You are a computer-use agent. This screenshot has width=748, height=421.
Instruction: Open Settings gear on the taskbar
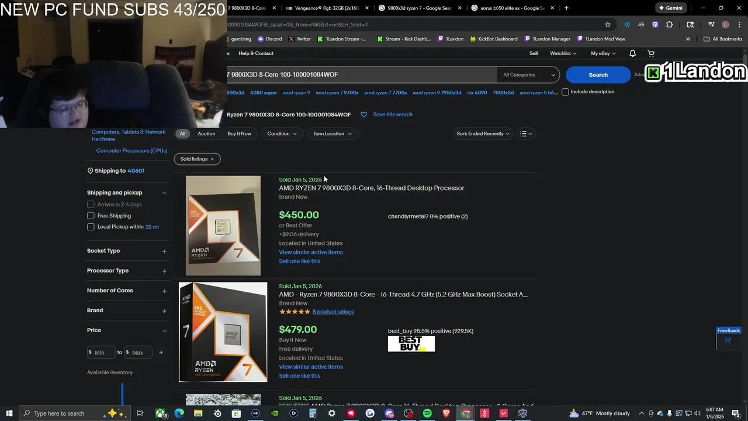(x=332, y=413)
